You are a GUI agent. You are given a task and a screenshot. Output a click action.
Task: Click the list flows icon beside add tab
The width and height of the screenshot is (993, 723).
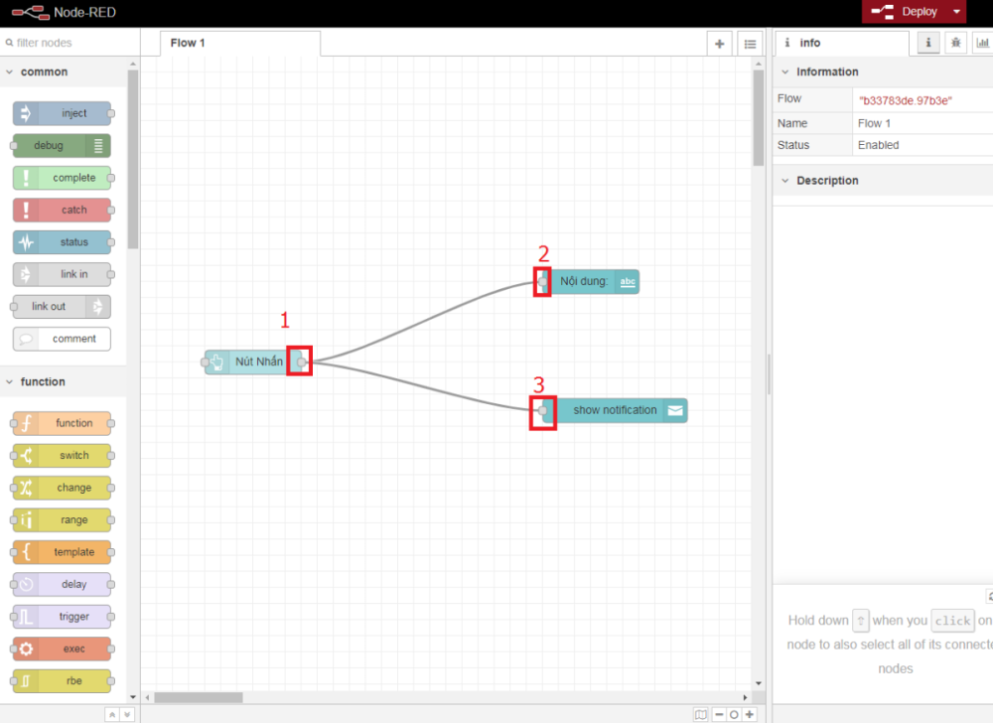[x=750, y=44]
